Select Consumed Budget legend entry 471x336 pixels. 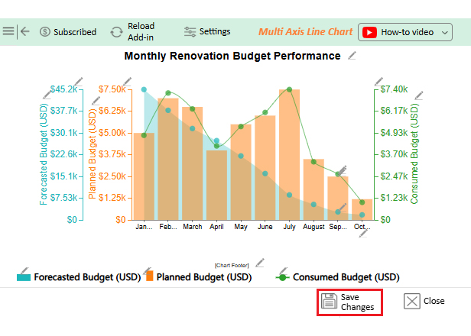[x=344, y=277]
